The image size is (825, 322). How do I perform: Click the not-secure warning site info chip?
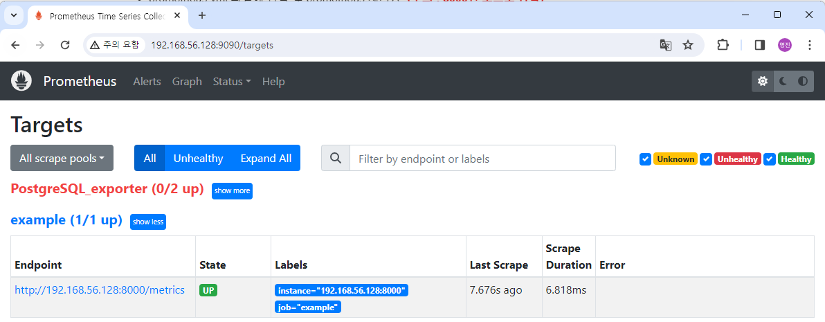pyautogui.click(x=115, y=45)
